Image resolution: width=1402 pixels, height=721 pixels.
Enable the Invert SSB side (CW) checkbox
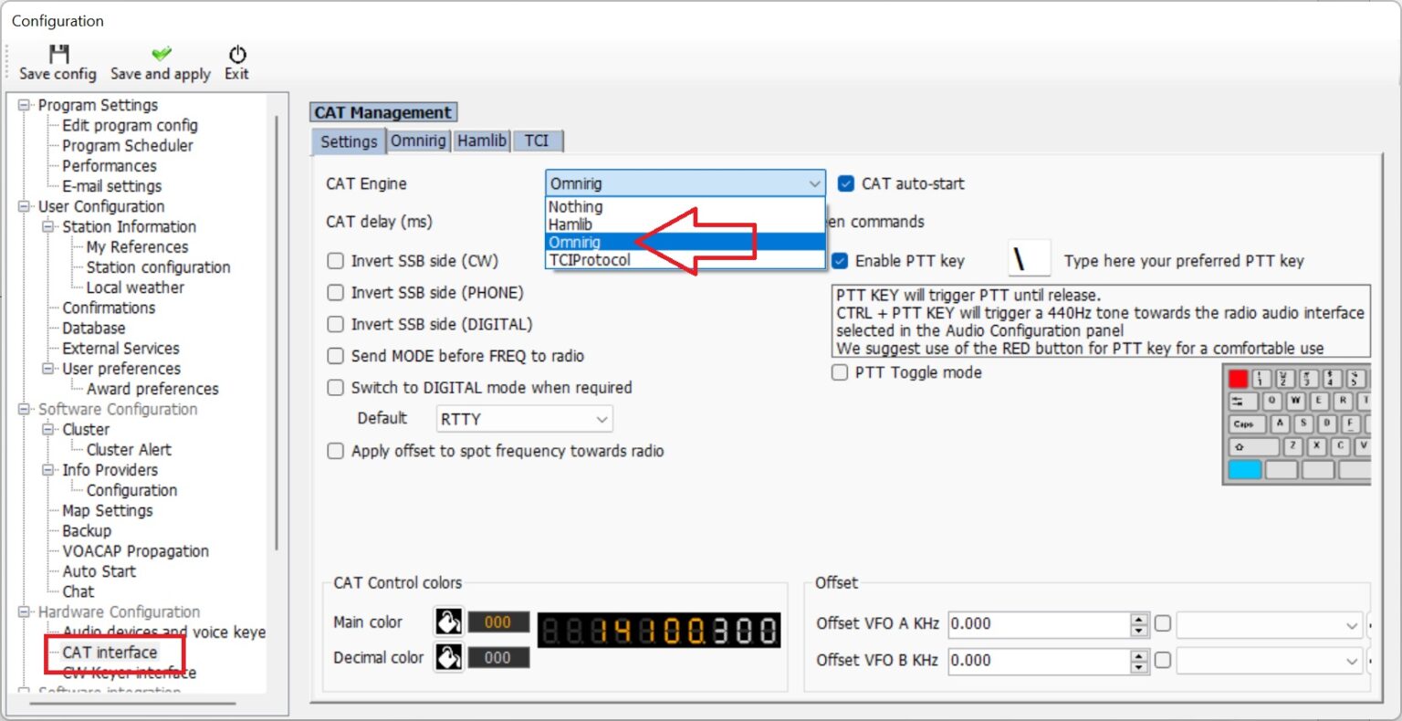tap(336, 260)
